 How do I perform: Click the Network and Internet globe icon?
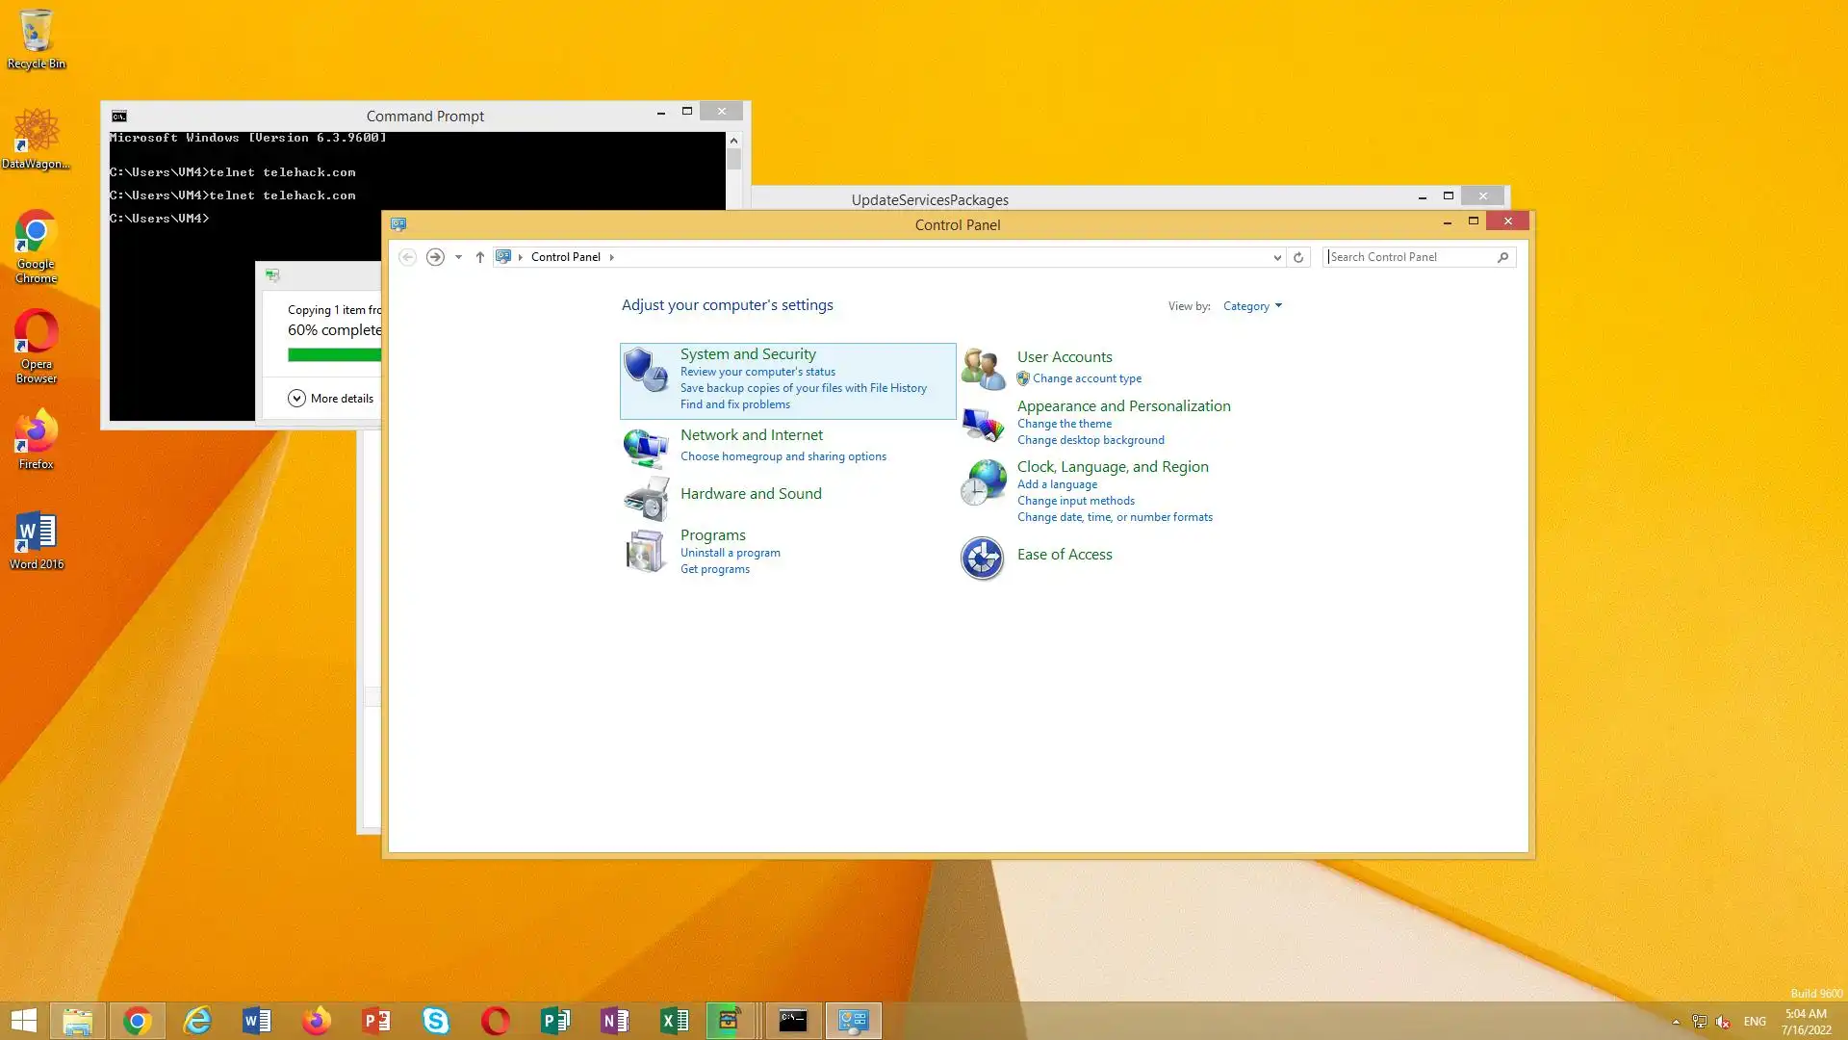645,448
